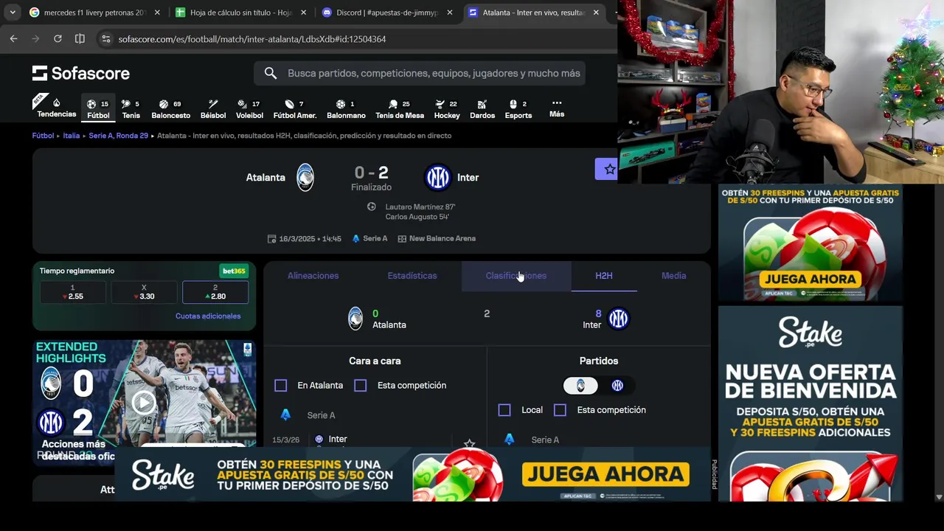Favorite the 15/3/26 Inter match star
944x531 pixels.
[469, 443]
